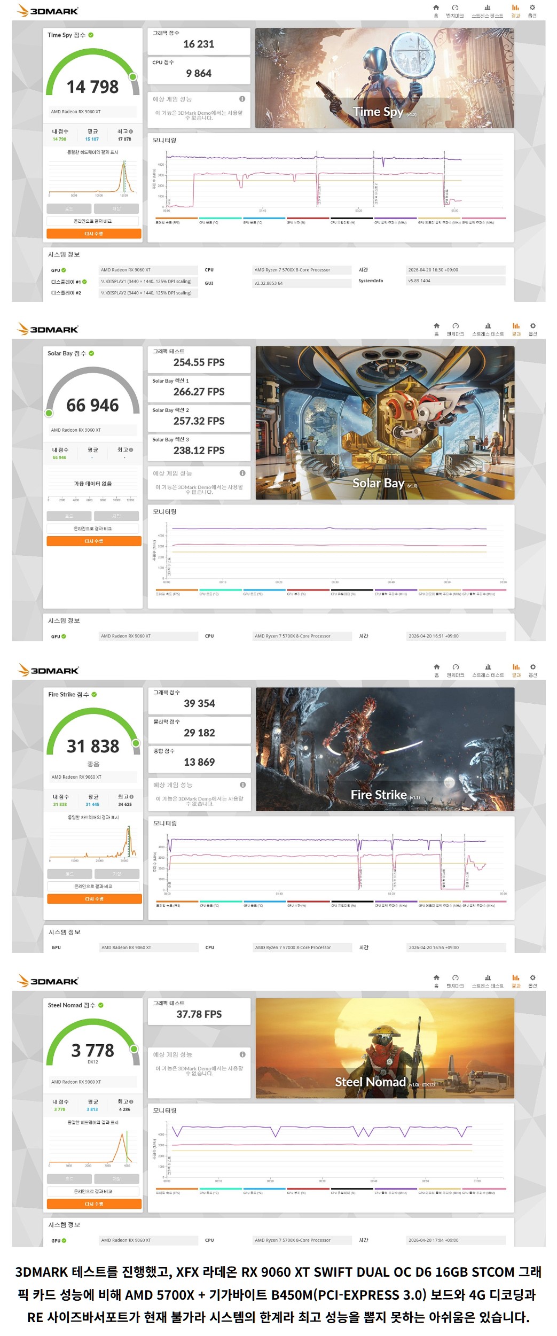Click compare results online button in Fire Strike panel
Image resolution: width=557 pixels, height=1336 pixels.
tap(93, 886)
